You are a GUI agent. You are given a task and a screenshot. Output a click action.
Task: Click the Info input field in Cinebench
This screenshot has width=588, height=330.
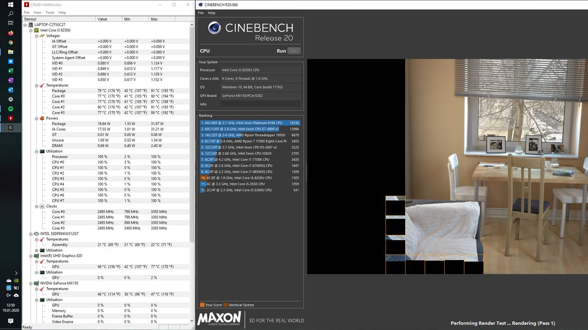260,104
